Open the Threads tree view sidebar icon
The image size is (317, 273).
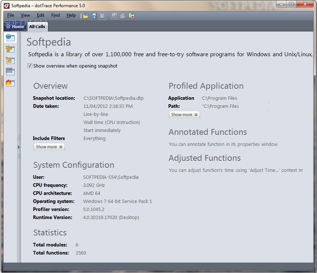point(10,49)
